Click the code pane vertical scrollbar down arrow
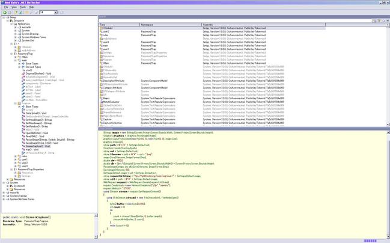The image size is (390, 243). 388,237
